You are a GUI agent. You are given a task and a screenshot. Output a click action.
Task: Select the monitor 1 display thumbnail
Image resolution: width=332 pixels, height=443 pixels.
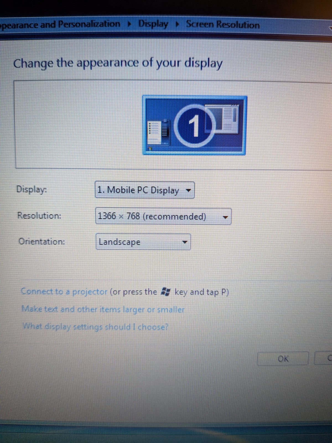pos(194,125)
